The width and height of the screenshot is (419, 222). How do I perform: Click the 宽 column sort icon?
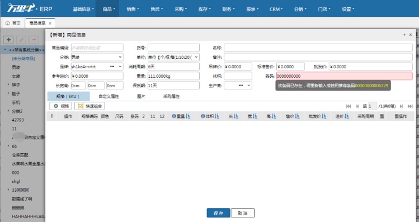tap(255, 116)
